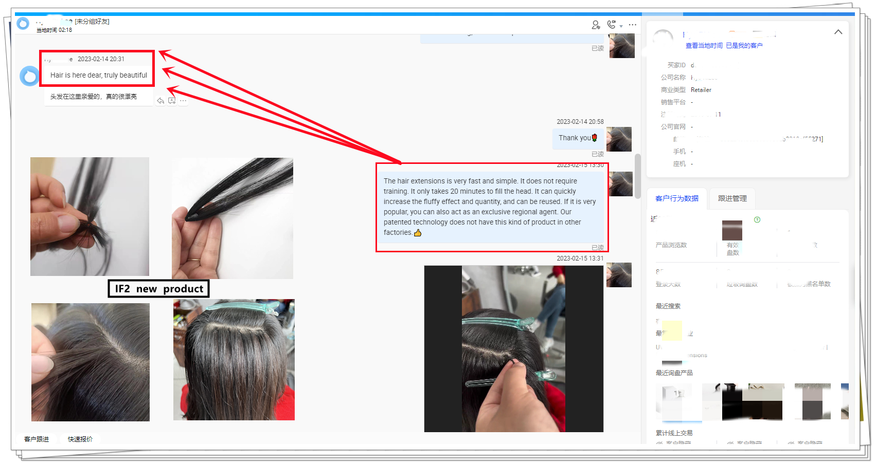Screen dimensions: 876x463
Task: Click the 'Thank you' message bubble
Action: (578, 138)
